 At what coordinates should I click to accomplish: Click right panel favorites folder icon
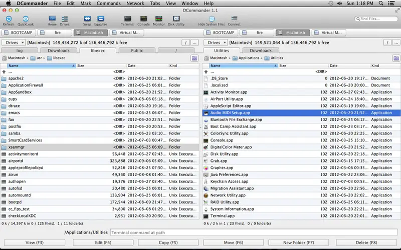[x=396, y=58]
